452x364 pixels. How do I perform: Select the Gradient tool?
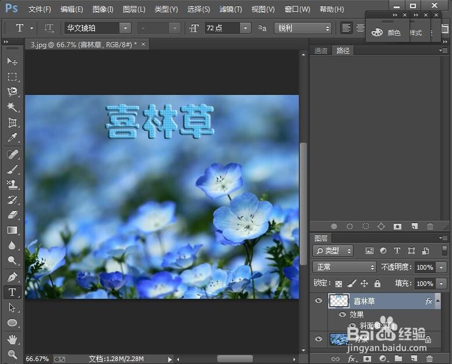coord(12,230)
